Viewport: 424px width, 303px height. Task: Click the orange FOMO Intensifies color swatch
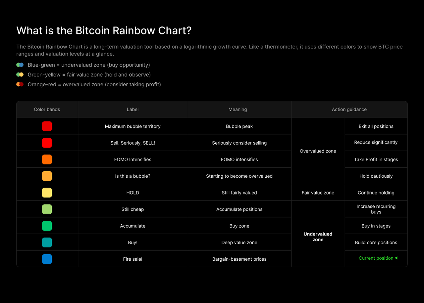point(47,159)
